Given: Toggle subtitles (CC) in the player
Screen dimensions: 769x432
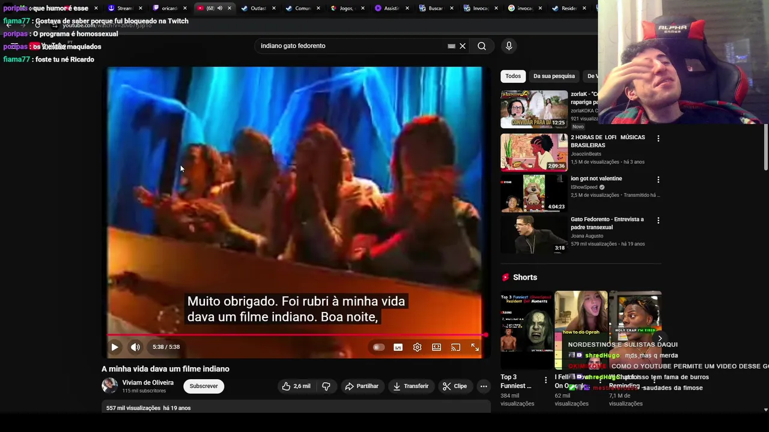Looking at the screenshot, I should click(x=398, y=347).
